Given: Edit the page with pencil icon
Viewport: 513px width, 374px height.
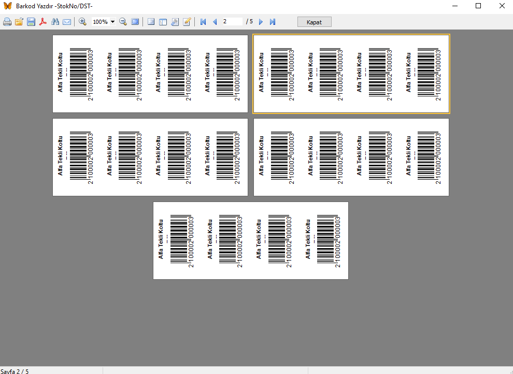Looking at the screenshot, I should [187, 22].
